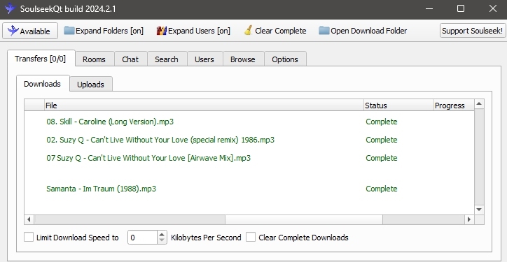Go to the Search tab
Screen dimensions: 507x262
(x=167, y=59)
